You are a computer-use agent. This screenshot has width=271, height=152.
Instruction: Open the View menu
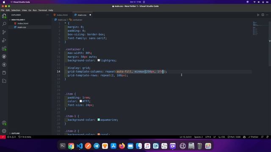(25, 10)
